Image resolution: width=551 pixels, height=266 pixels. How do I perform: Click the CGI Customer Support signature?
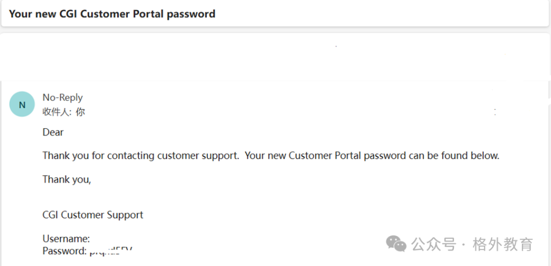pos(93,214)
